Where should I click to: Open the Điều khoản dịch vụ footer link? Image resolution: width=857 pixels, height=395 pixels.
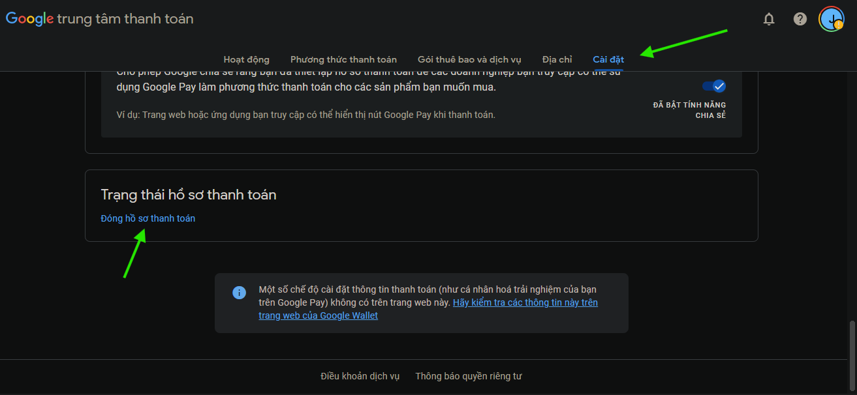pyautogui.click(x=360, y=376)
